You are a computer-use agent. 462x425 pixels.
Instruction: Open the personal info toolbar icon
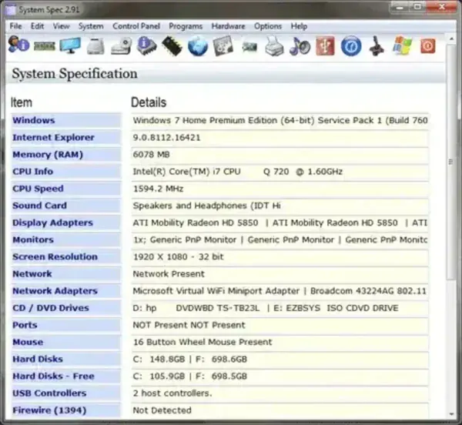(x=18, y=45)
